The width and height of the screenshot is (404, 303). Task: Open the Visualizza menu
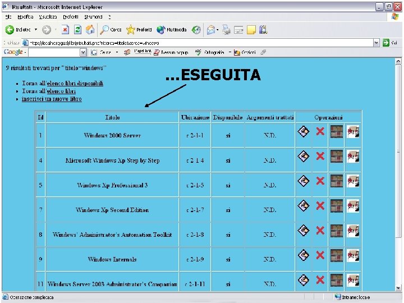48,17
